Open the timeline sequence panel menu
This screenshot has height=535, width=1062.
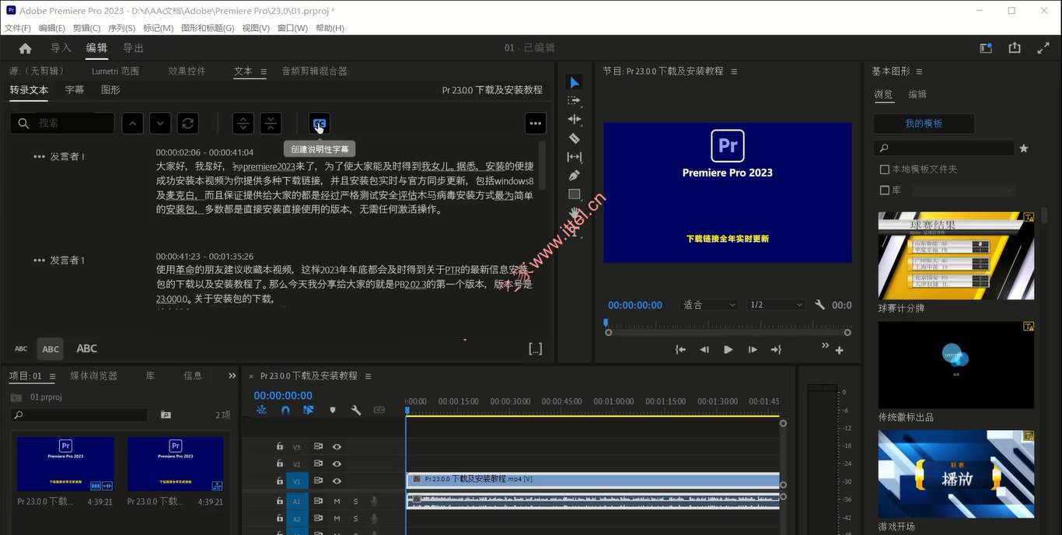[369, 376]
